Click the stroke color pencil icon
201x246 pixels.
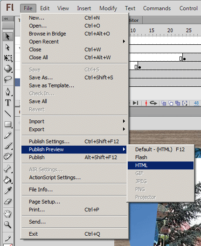coord(7,239)
